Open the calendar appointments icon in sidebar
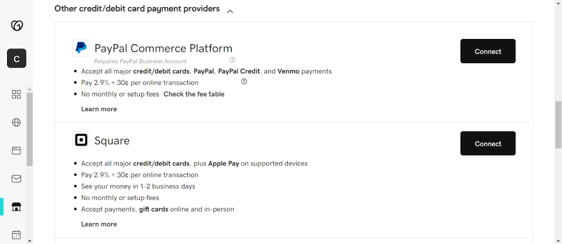Screen dimensions: 562x244 pos(17,234)
